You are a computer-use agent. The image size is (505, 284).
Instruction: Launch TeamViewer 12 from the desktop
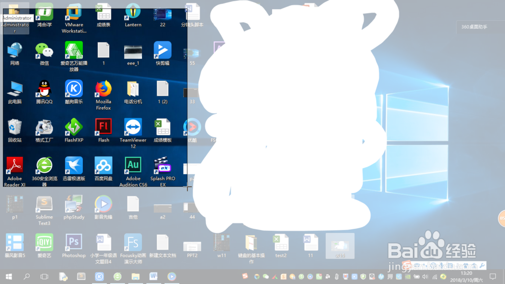[133, 133]
